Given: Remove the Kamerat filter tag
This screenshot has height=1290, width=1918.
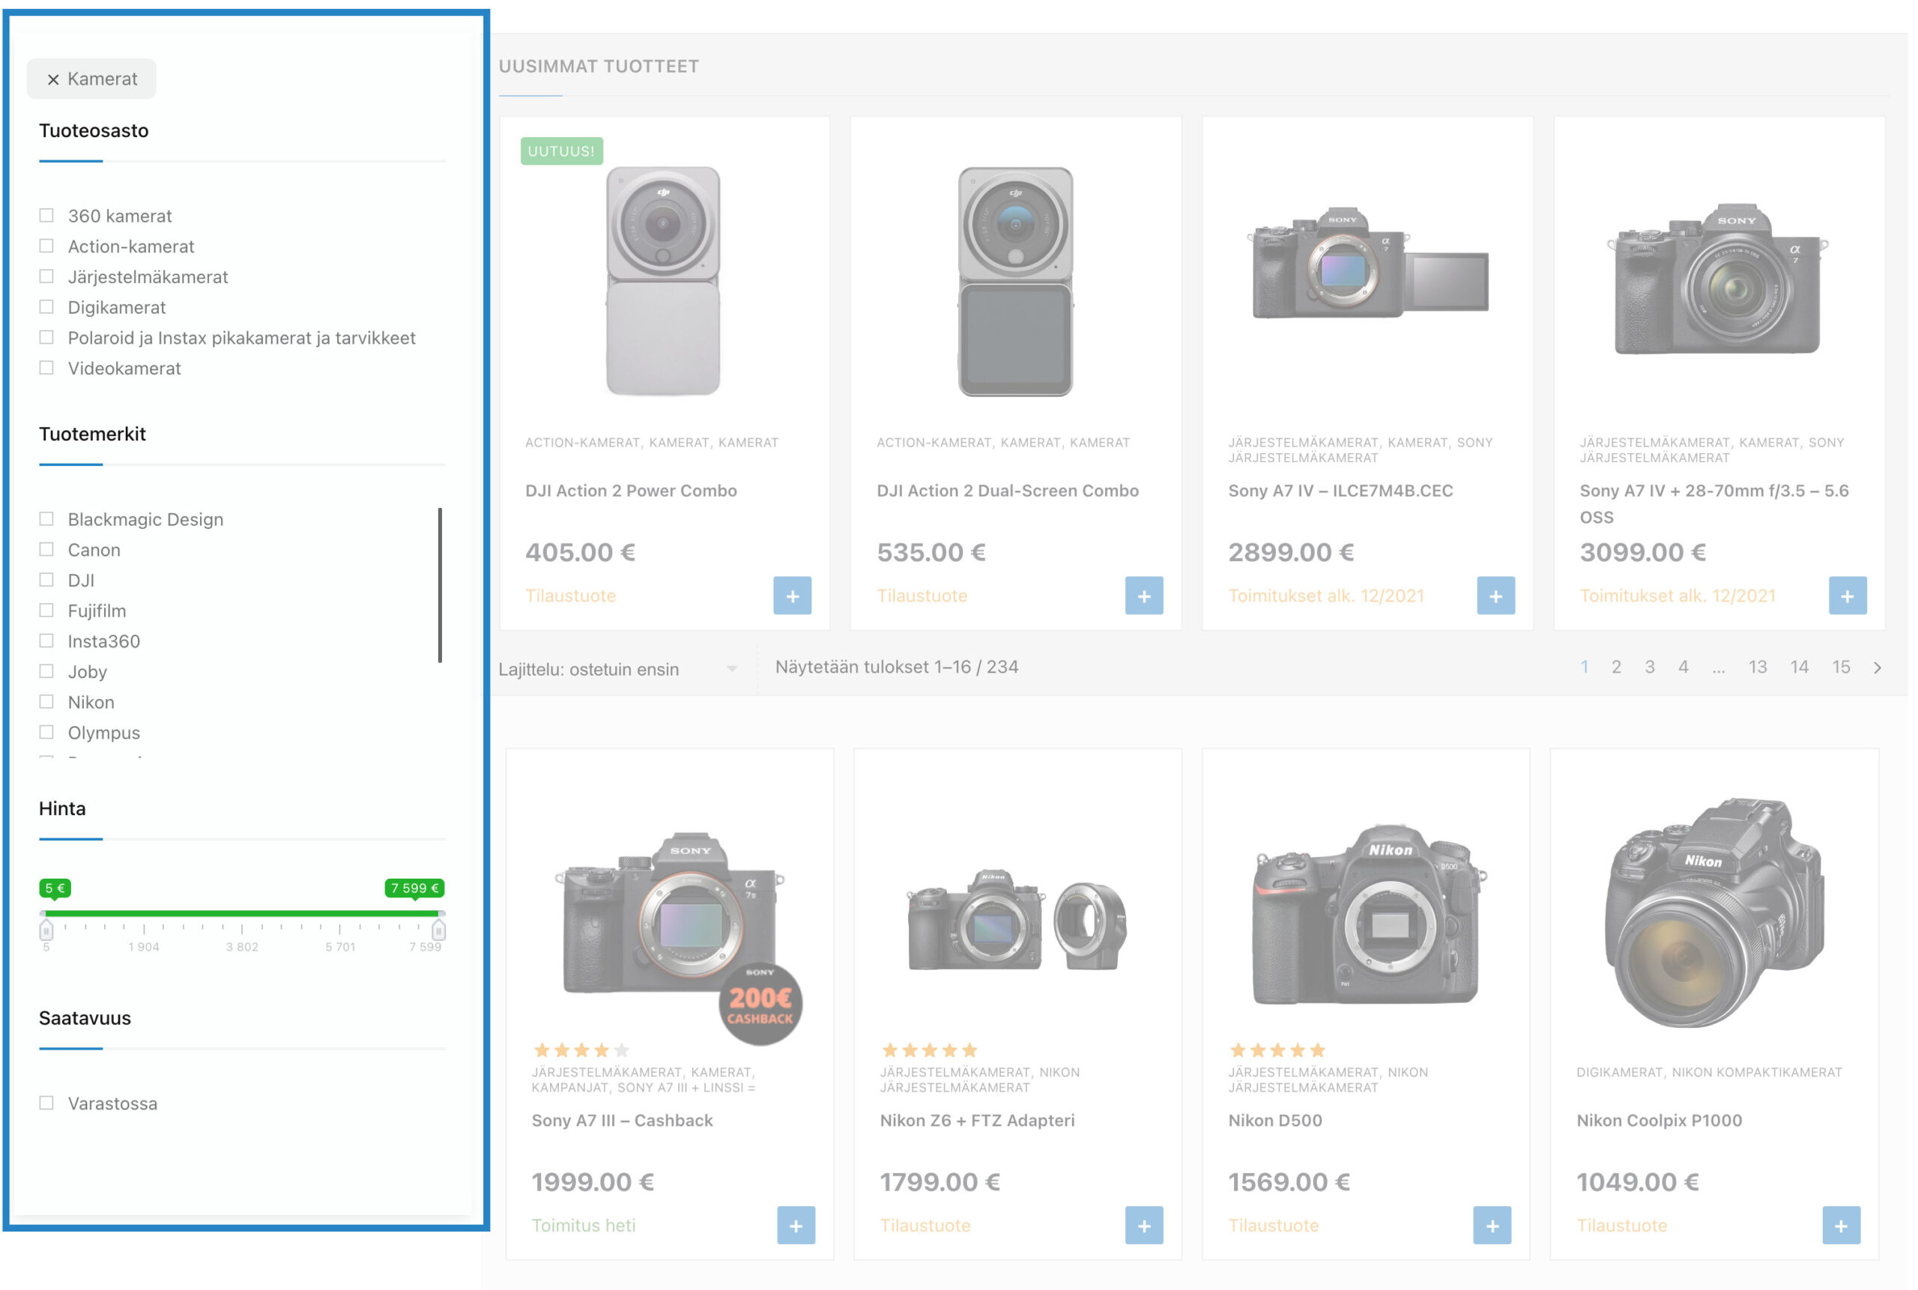Looking at the screenshot, I should (x=53, y=79).
